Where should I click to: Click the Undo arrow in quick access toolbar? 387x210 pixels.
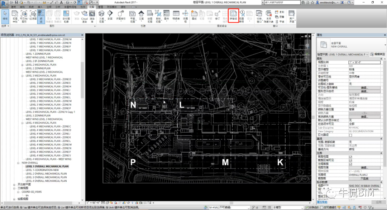click(29, 2)
